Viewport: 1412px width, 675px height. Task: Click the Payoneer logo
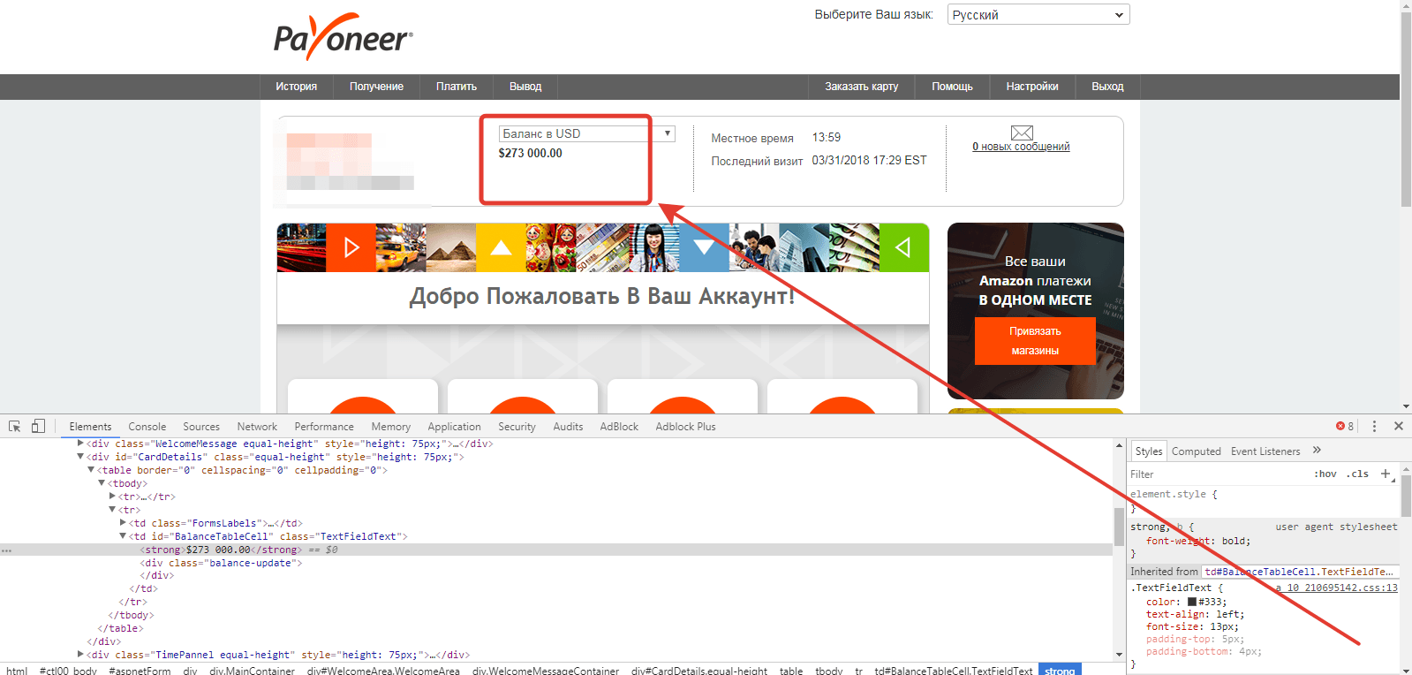[x=343, y=37]
